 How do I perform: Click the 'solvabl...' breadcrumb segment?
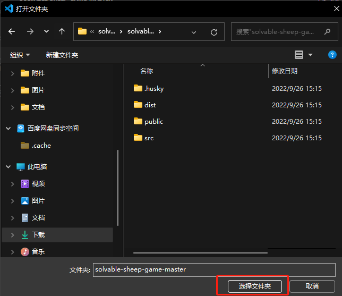tap(141, 31)
